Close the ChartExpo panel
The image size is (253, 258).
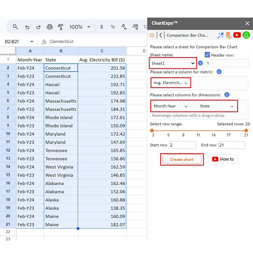point(247,23)
